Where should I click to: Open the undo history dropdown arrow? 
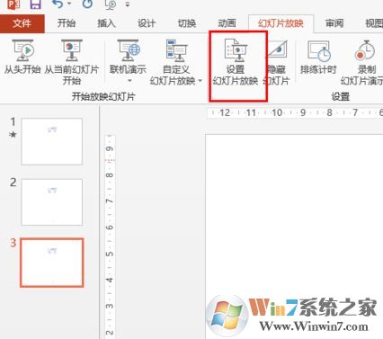69,4
